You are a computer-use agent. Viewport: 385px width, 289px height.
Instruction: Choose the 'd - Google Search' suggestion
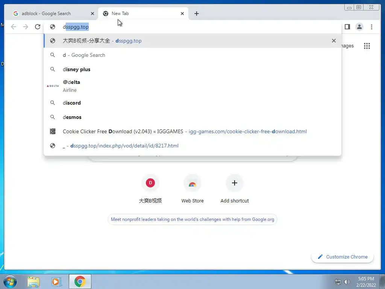pos(192,55)
